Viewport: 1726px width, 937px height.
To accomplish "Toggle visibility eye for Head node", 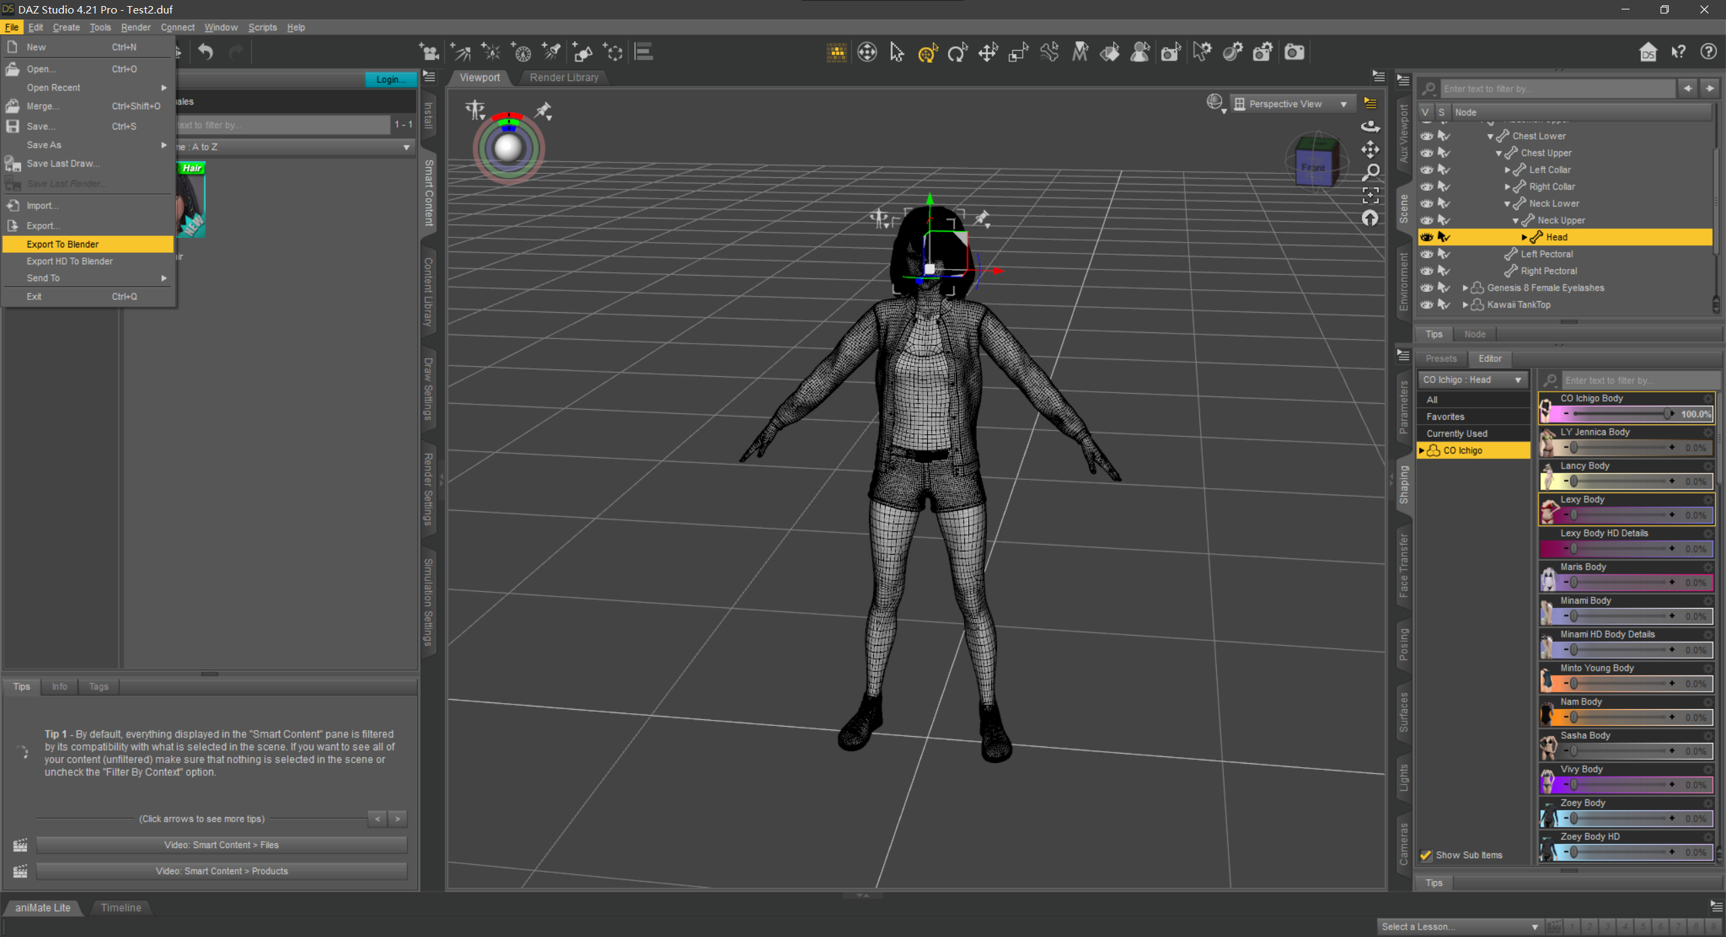I will coord(1427,237).
